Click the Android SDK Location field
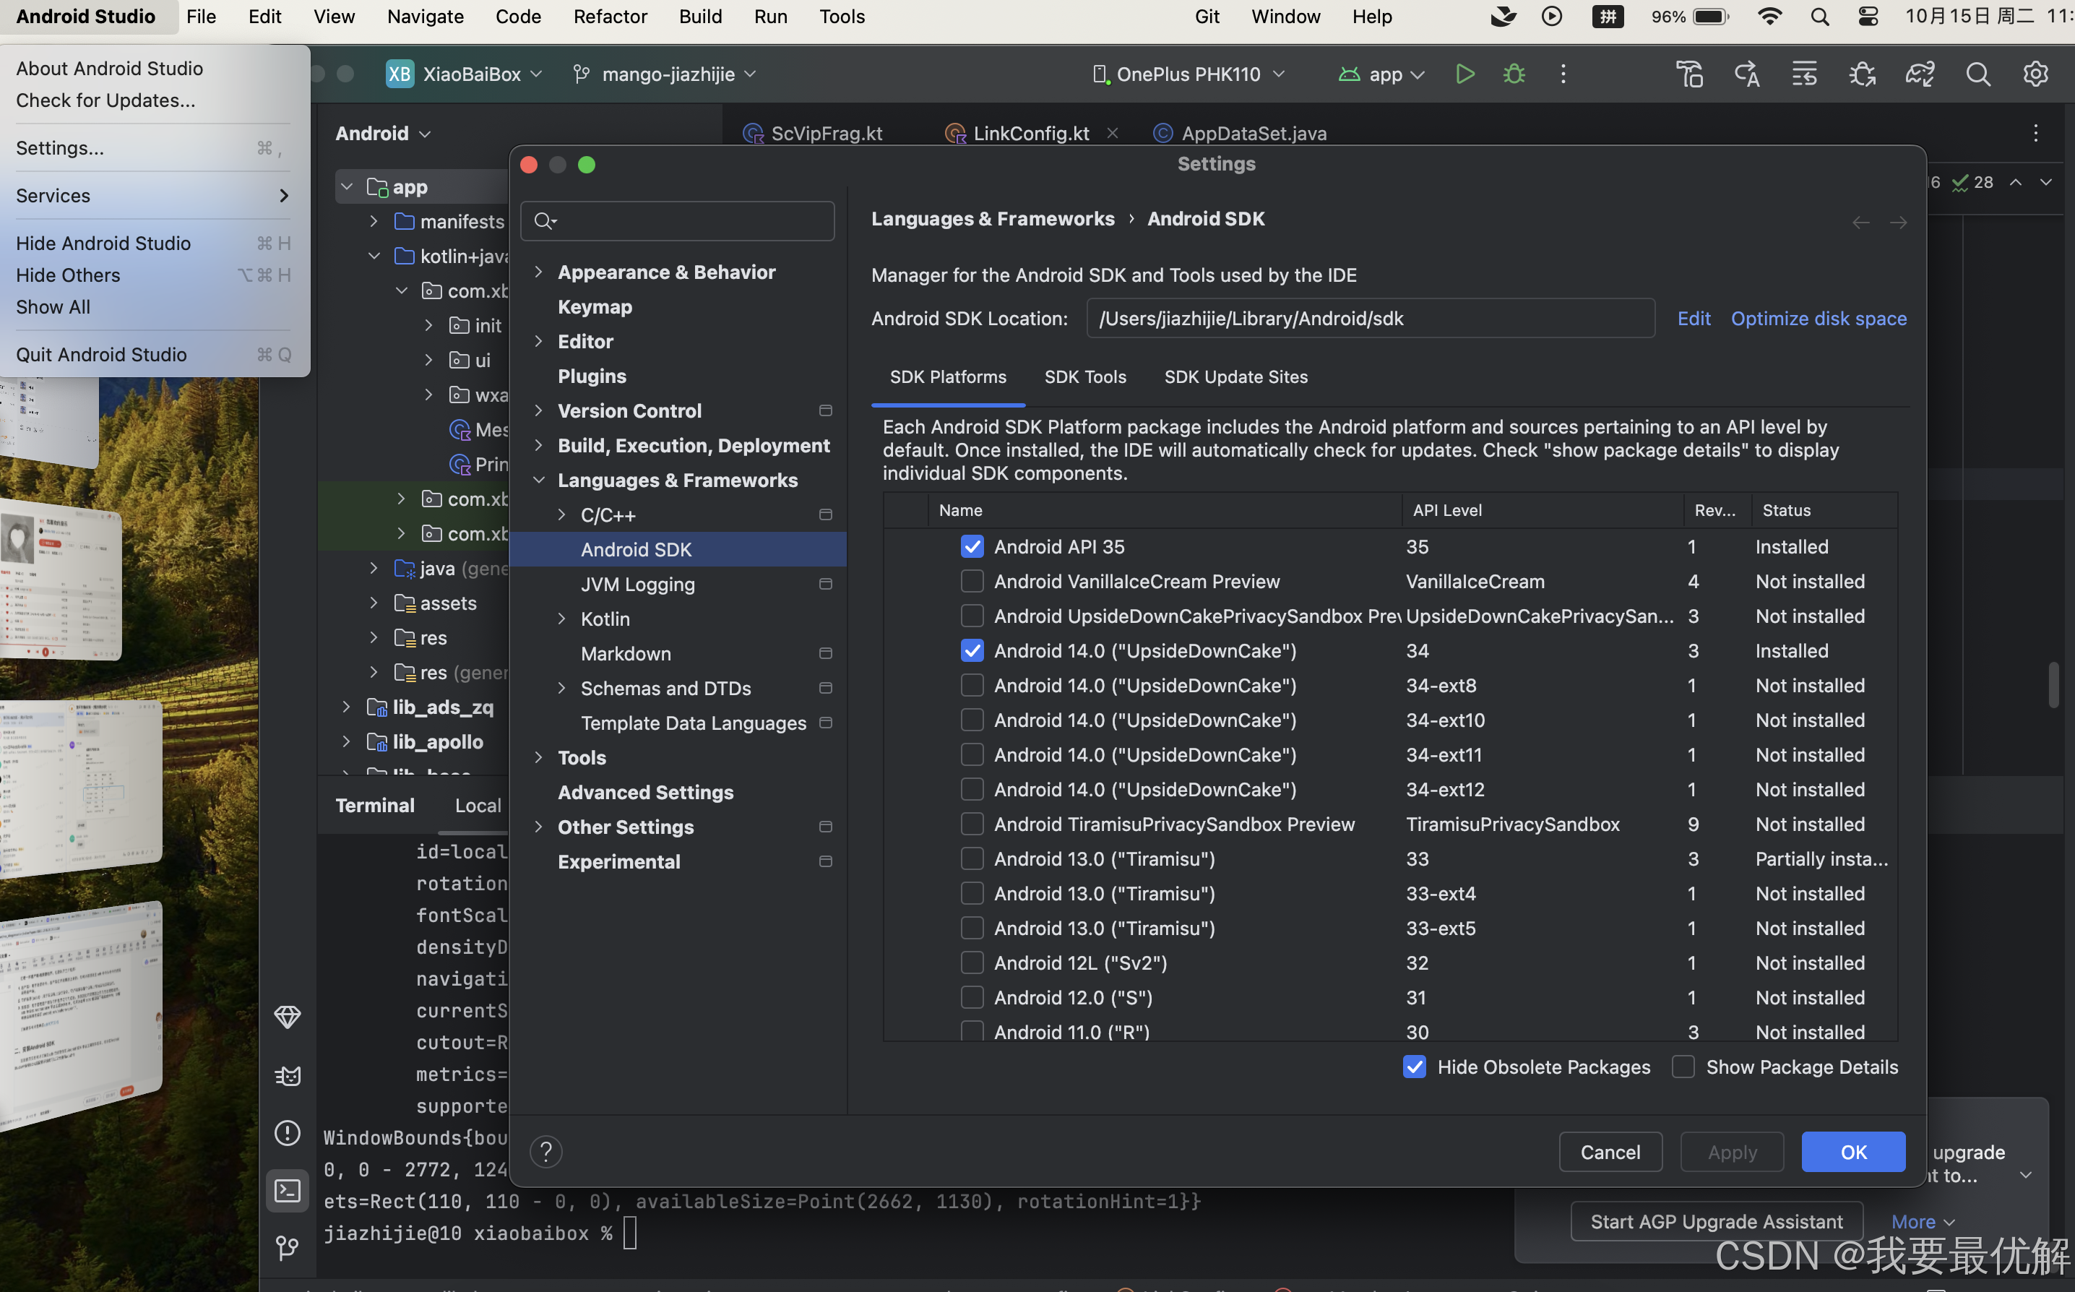This screenshot has width=2075, height=1292. pyautogui.click(x=1371, y=318)
